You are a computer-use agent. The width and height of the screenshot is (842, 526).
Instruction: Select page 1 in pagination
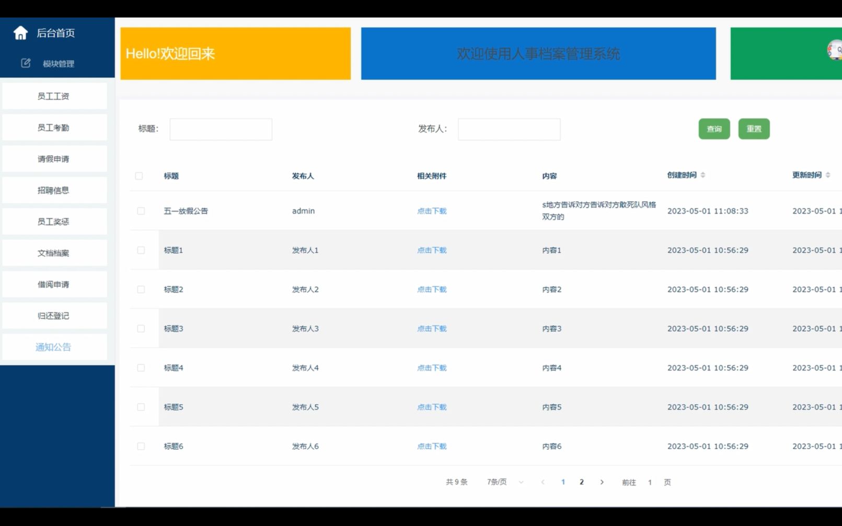(563, 482)
